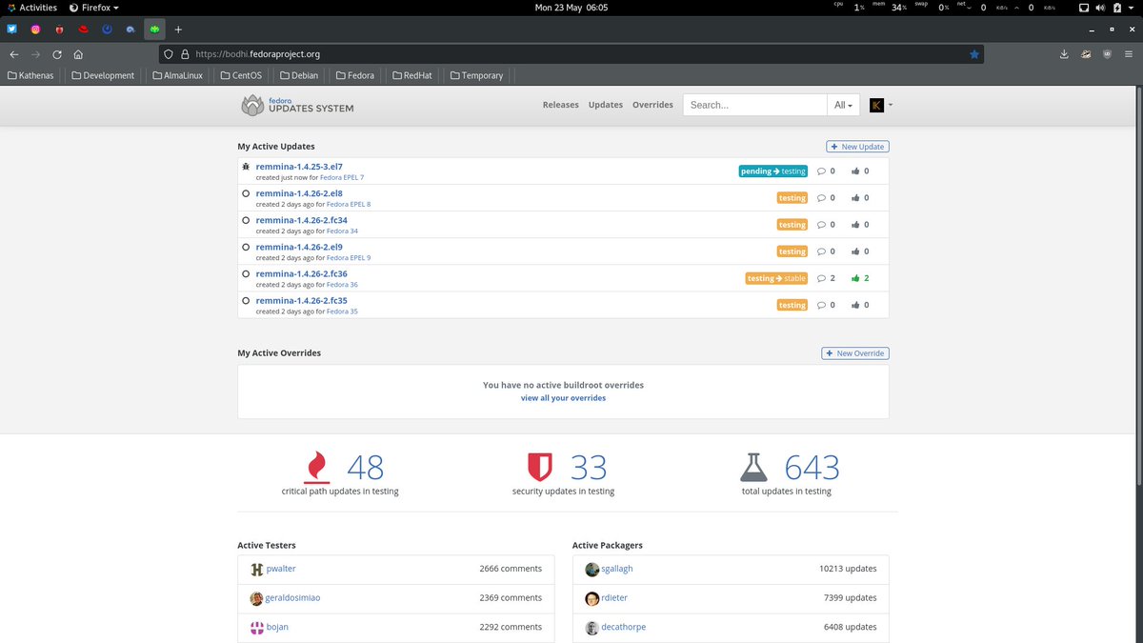Open the AlmaLinux bookmarks folder
The width and height of the screenshot is (1143, 643).
click(175, 75)
